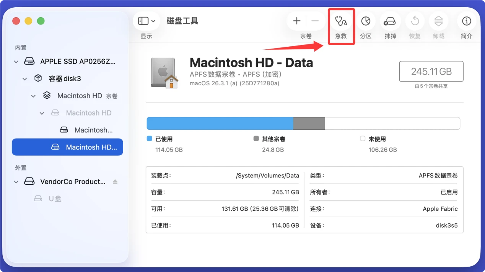
Task: Click the First Aid (急救) stethoscope icon
Action: pos(341,21)
